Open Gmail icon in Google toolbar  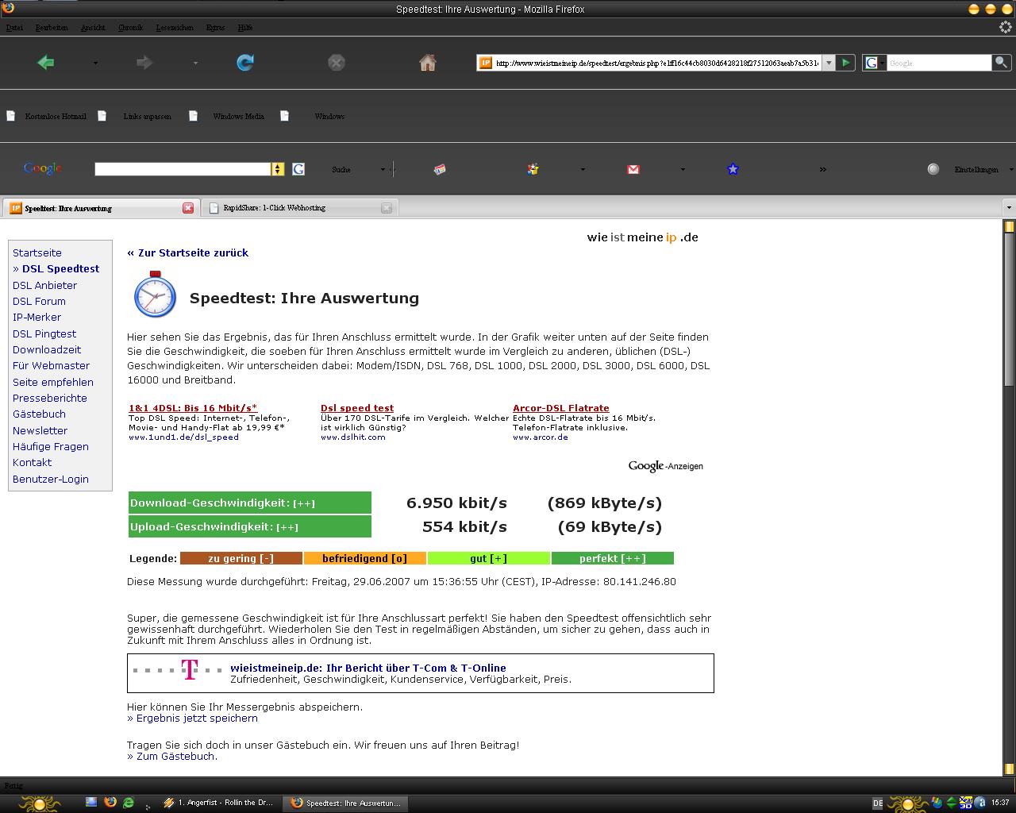[x=633, y=169]
